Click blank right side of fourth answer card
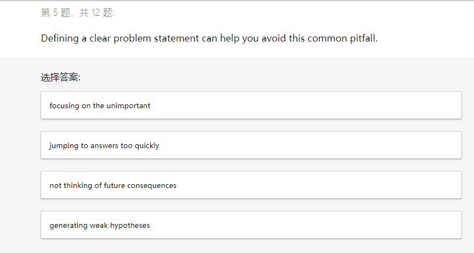This screenshot has width=474, height=253. tap(356, 225)
